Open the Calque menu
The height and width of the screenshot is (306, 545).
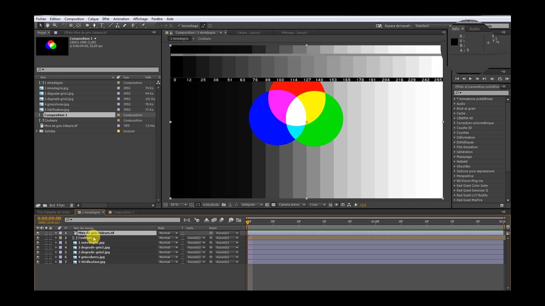93,19
